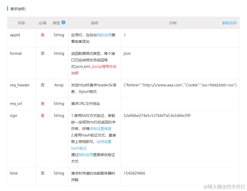
Task: Open 我的应用 link in appid description
Action: [104, 35]
